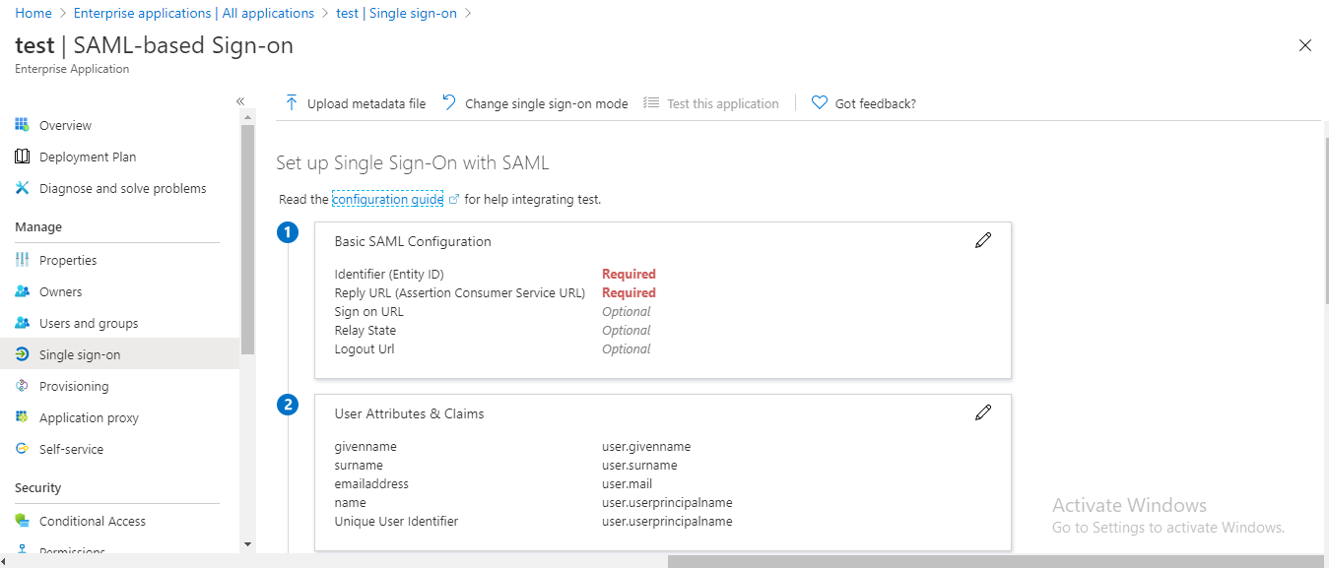Click the Users and groups icon
Screen dimensions: 1329x568
(x=22, y=323)
